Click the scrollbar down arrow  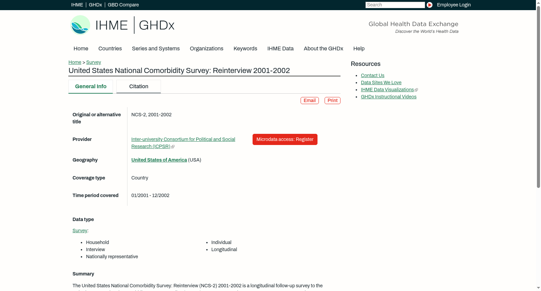click(538, 288)
